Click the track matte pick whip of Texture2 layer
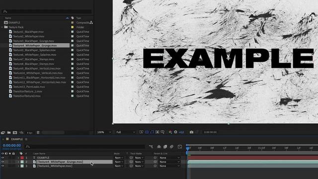The image size is (318, 179). [131, 166]
